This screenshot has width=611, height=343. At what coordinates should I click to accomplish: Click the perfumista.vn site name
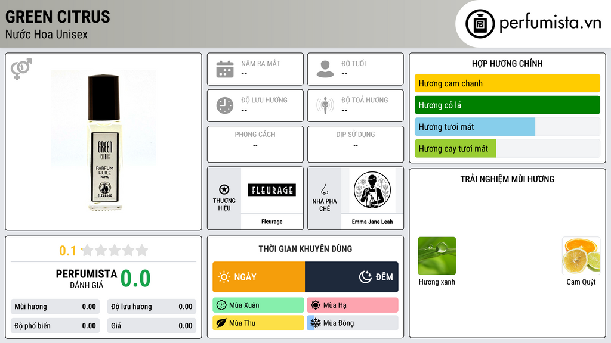(x=550, y=23)
